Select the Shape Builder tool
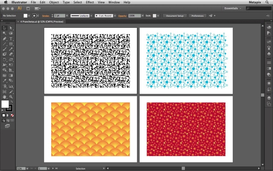This screenshot has width=273, height=171. point(4,70)
